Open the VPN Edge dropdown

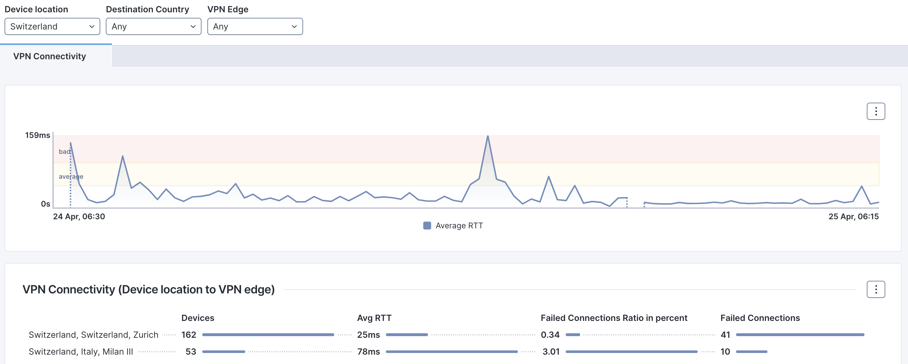[x=255, y=27]
